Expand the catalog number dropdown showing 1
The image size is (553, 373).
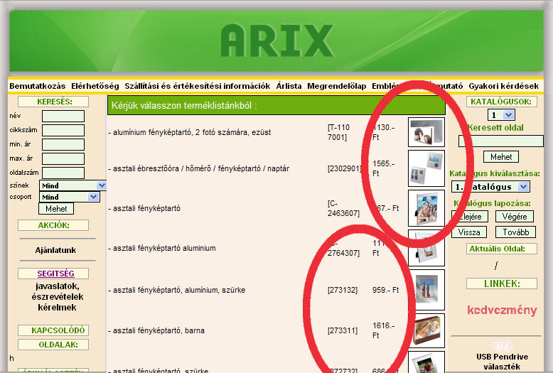(x=501, y=115)
